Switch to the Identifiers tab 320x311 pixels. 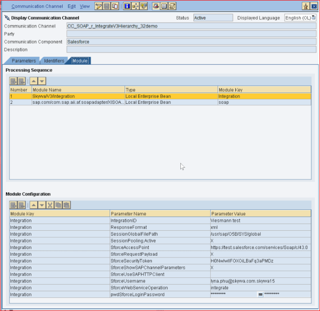coord(54,61)
